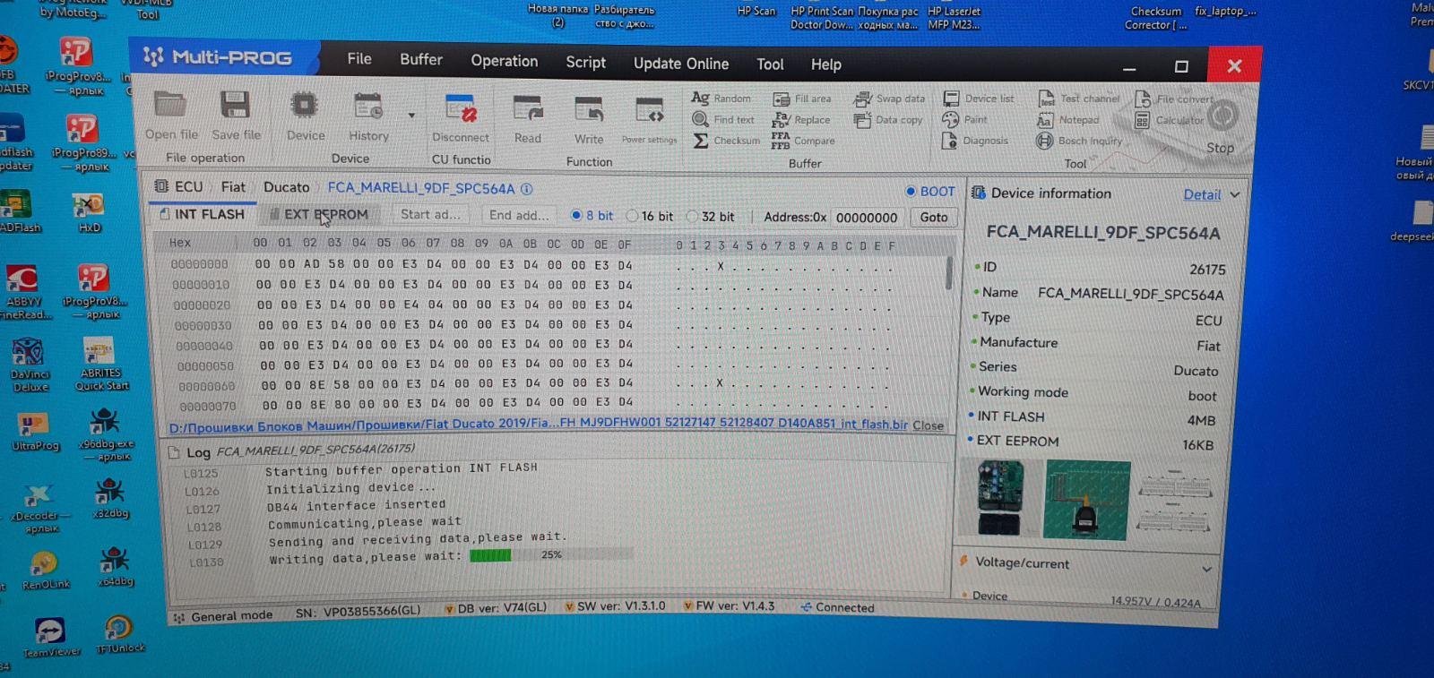Open the Update Online menu
This screenshot has height=678, width=1434.
point(681,64)
